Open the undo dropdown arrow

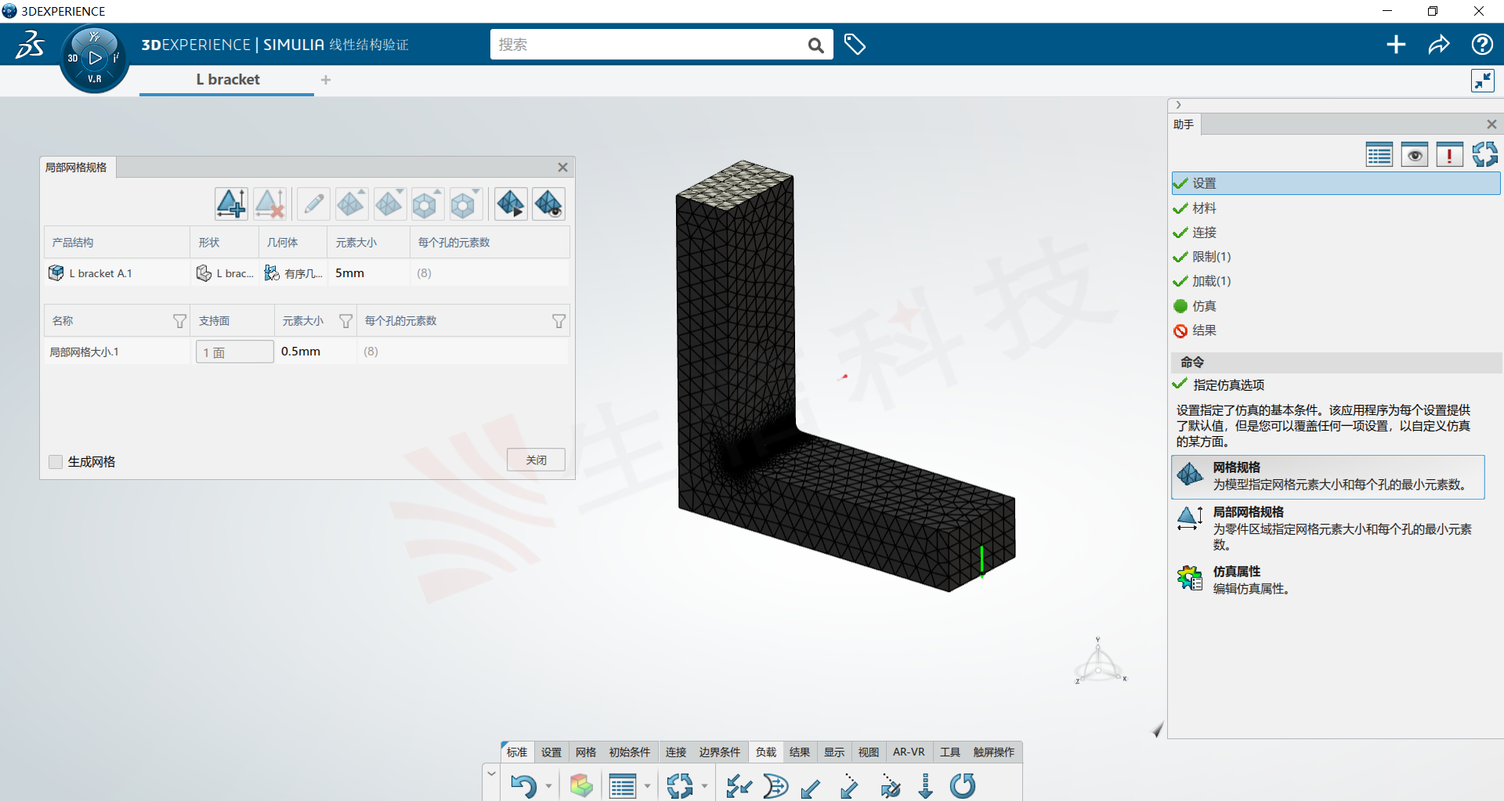[548, 786]
